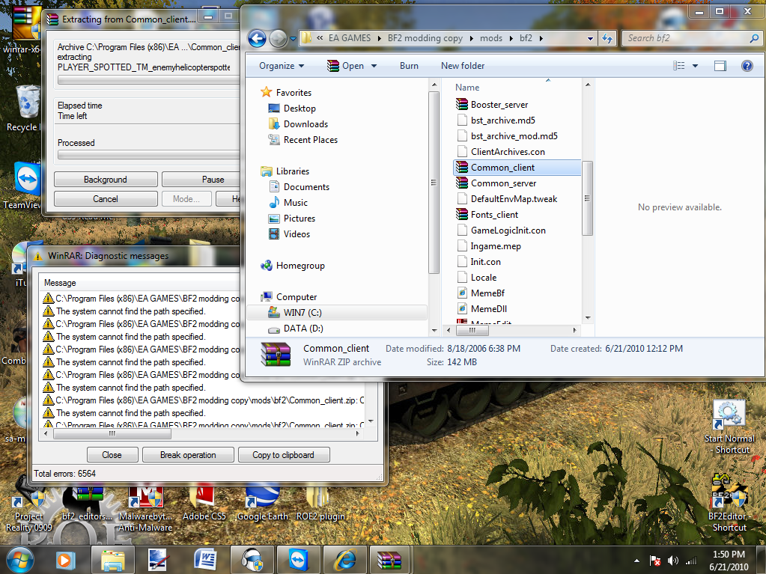This screenshot has width=766, height=574.
Task: Open the dropdown arrow beside Open
Action: pos(380,66)
